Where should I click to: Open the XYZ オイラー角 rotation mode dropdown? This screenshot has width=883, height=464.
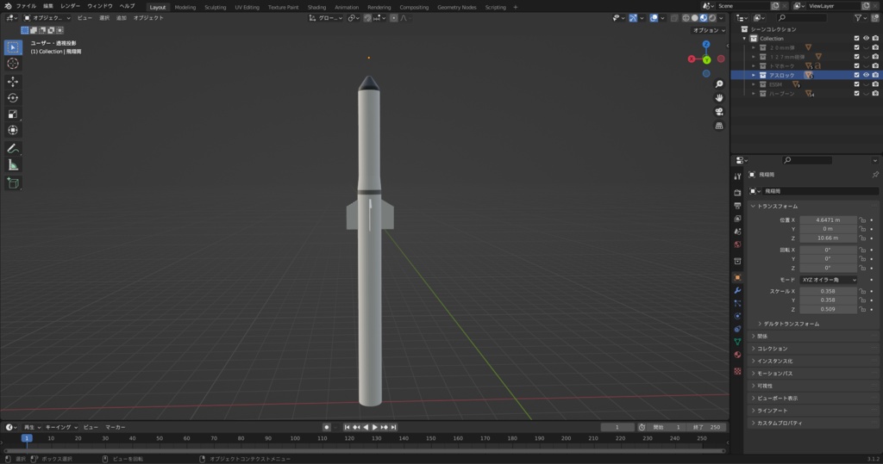[829, 280]
